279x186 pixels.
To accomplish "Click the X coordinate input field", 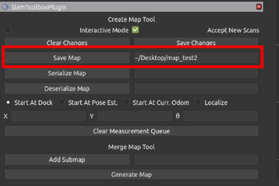I will pyautogui.click(x=48, y=116).
